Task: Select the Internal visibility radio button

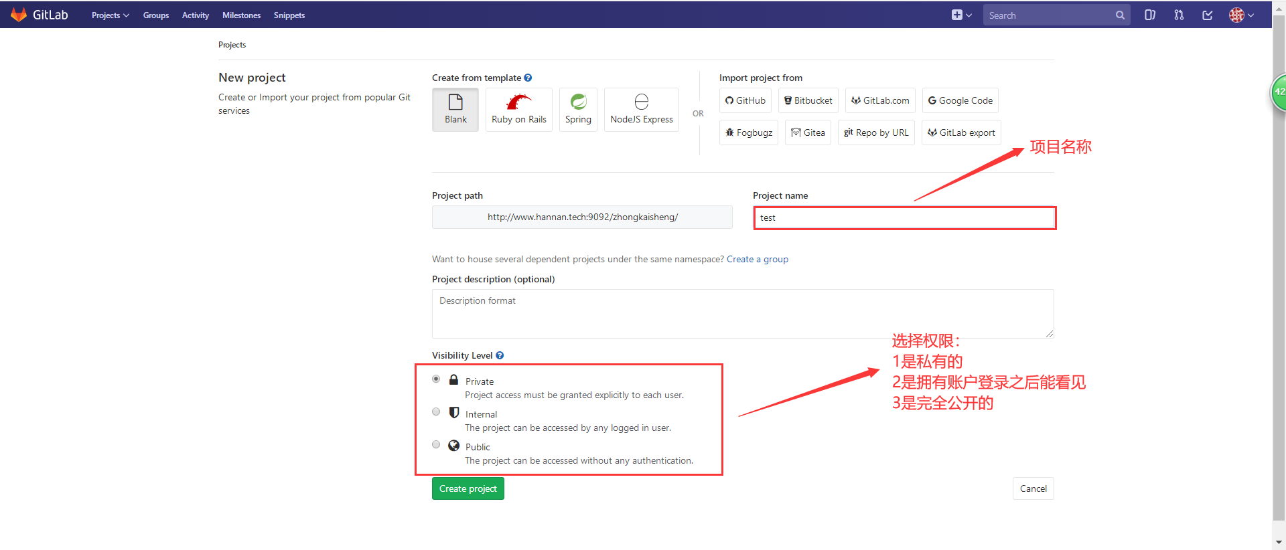Action: 436,411
